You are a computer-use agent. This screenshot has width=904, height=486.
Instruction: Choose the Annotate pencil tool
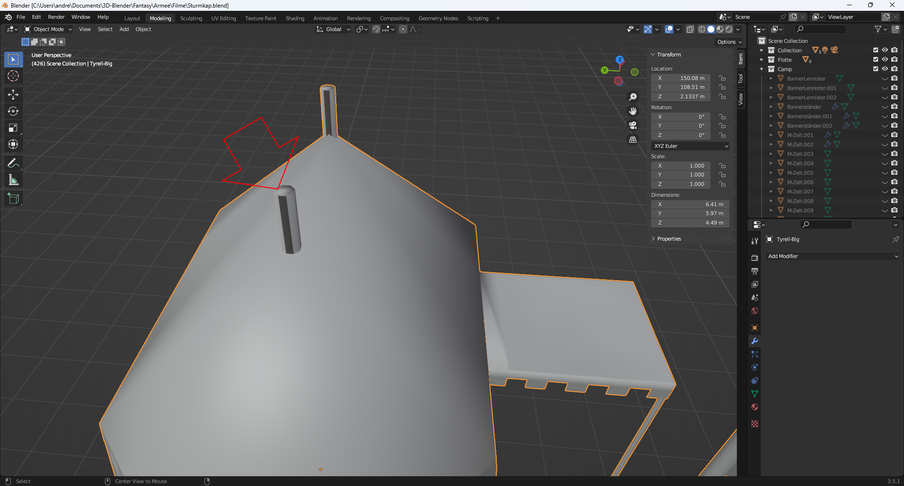pos(13,163)
